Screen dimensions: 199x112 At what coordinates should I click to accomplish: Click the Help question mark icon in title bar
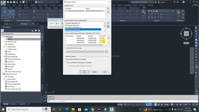(x=183, y=2)
